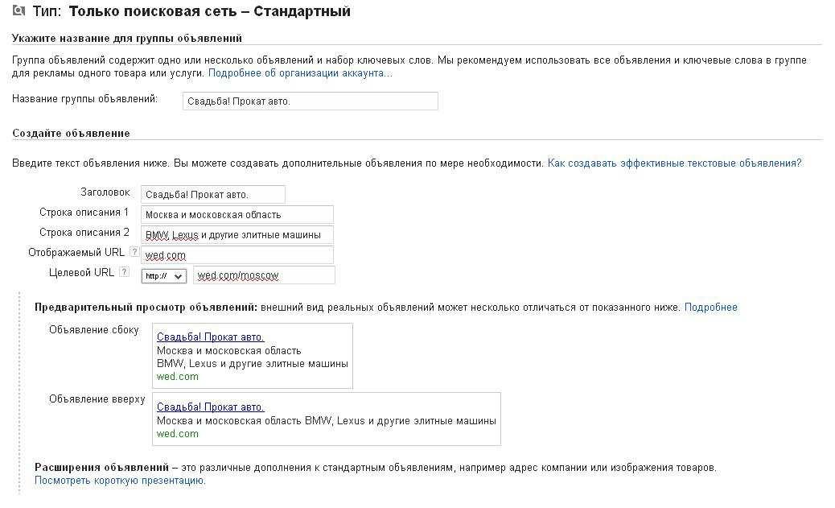Screen dimensions: 835x508
Task: Click Подробнее link after preview note
Action: 710,307
